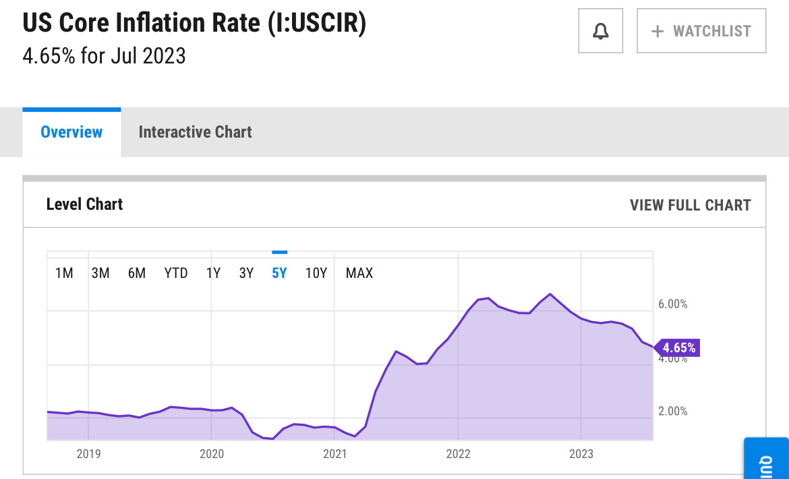Select the Overview tab
The height and width of the screenshot is (479, 789).
point(71,132)
